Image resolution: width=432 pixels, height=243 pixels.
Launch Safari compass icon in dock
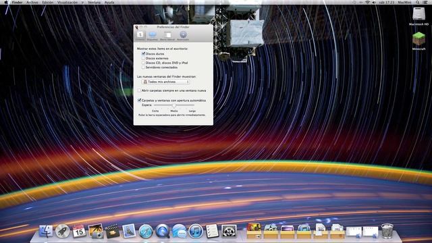[146, 231]
